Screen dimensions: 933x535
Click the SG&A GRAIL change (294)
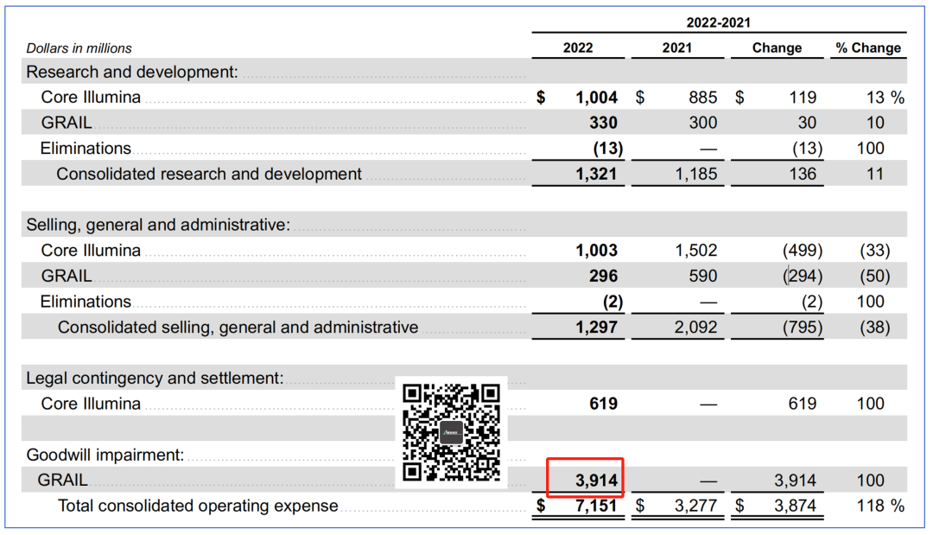pos(802,276)
